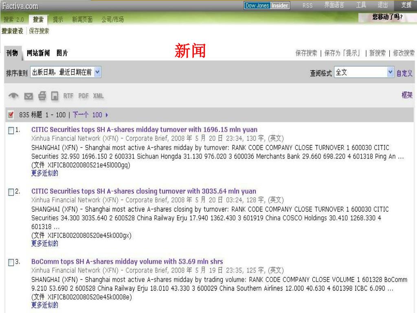Open the 提示 tab
417x313 pixels.
pos(58,20)
